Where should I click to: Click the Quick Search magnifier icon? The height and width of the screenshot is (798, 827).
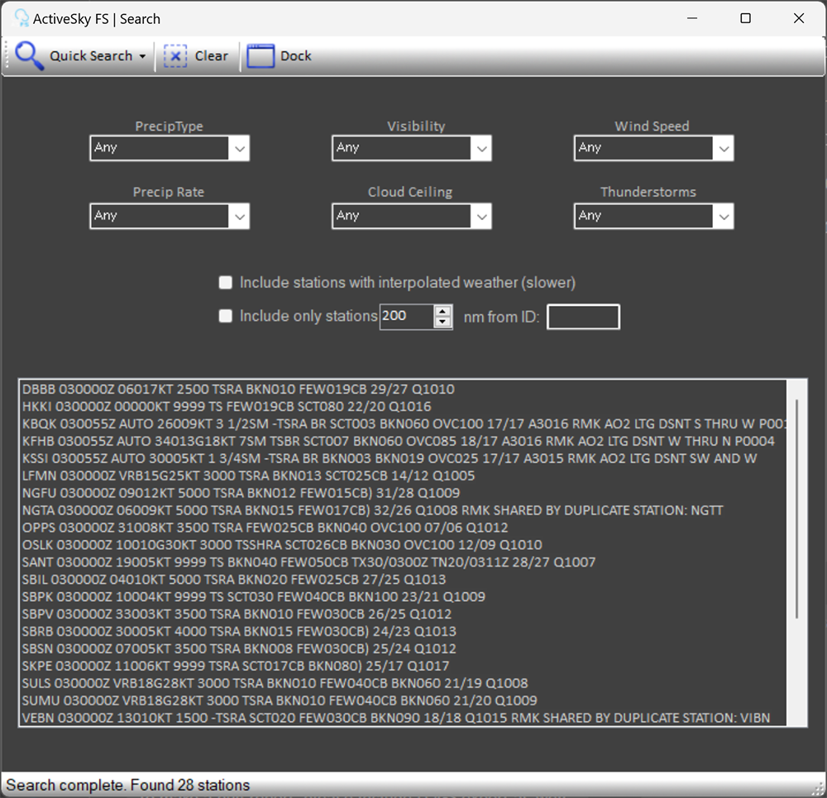coord(30,55)
